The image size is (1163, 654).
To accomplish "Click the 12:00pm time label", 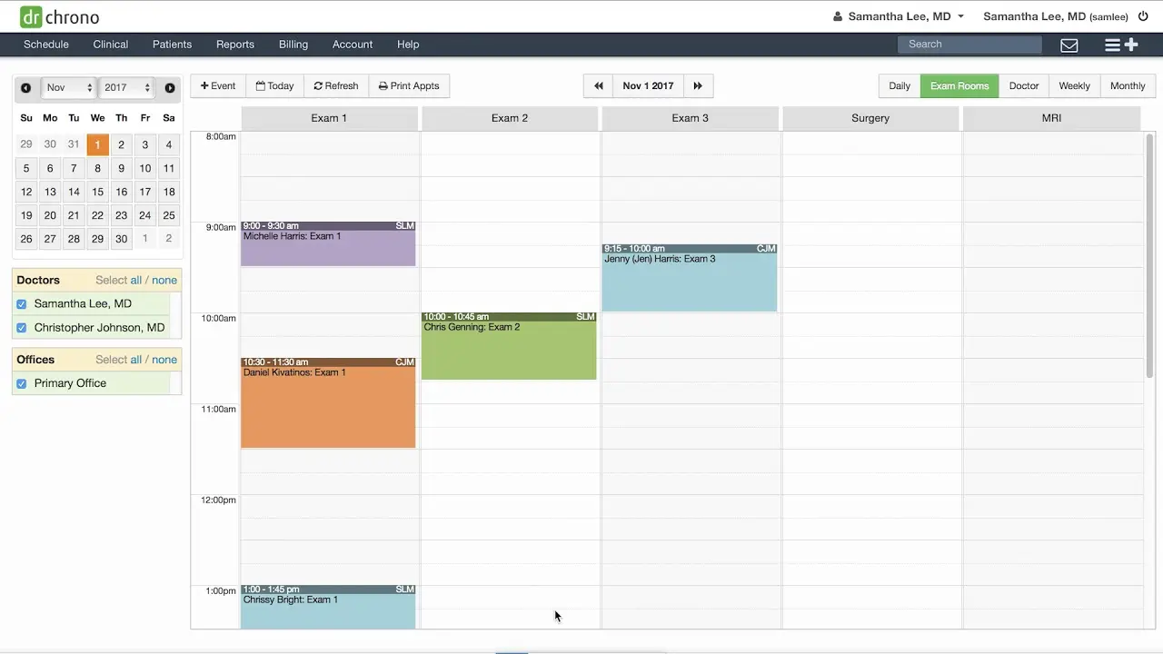I will click(218, 500).
